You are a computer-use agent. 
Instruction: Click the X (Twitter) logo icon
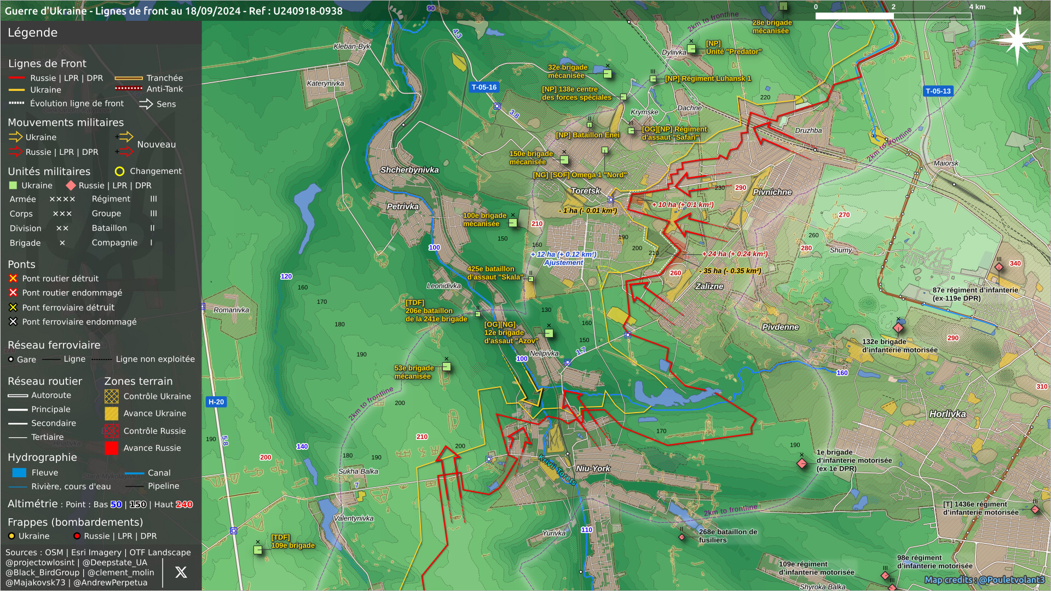pyautogui.click(x=181, y=572)
